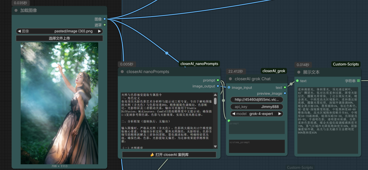
Task: Collapse the 加载图像 node using its title dot
Action: click(16, 10)
